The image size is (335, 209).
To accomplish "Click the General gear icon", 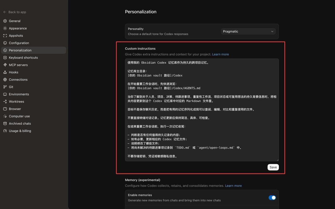I will (x=5, y=21).
